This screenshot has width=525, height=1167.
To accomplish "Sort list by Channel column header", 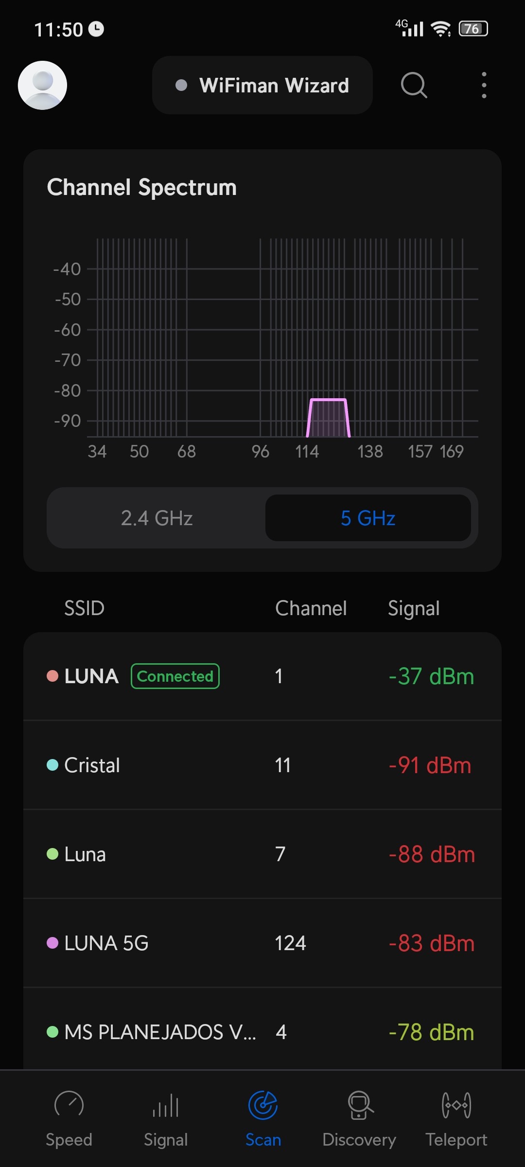I will point(311,608).
